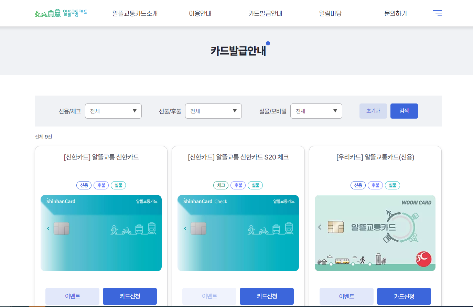
Task: Open the 알뜰교통카드소개 menu
Action: click(x=135, y=13)
